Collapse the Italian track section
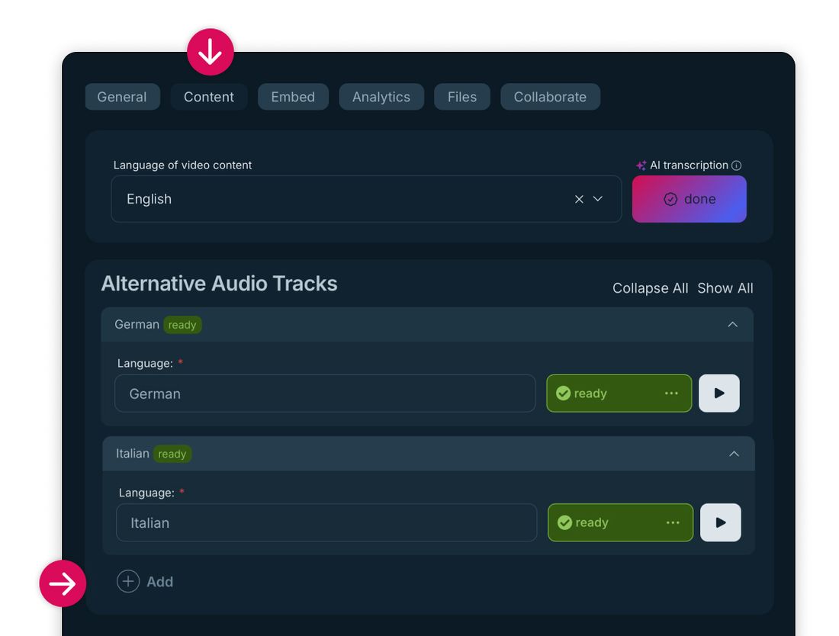The image size is (839, 636). click(x=734, y=455)
